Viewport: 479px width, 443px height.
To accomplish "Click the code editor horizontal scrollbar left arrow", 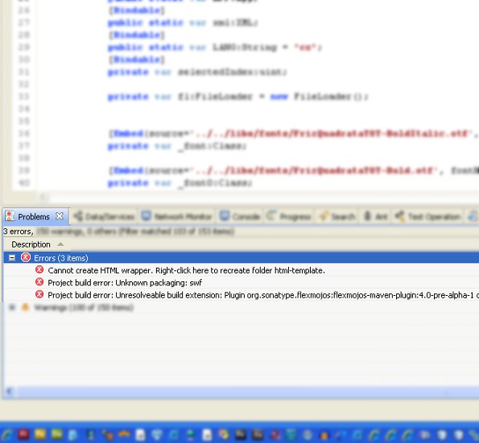I will pyautogui.click(x=43, y=198).
